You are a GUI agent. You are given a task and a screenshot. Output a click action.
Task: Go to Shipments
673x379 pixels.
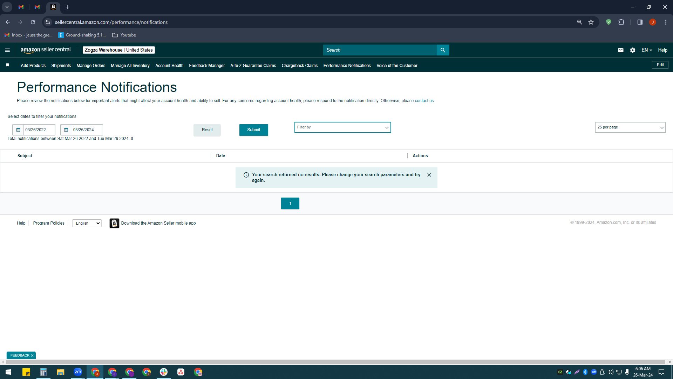click(61, 66)
